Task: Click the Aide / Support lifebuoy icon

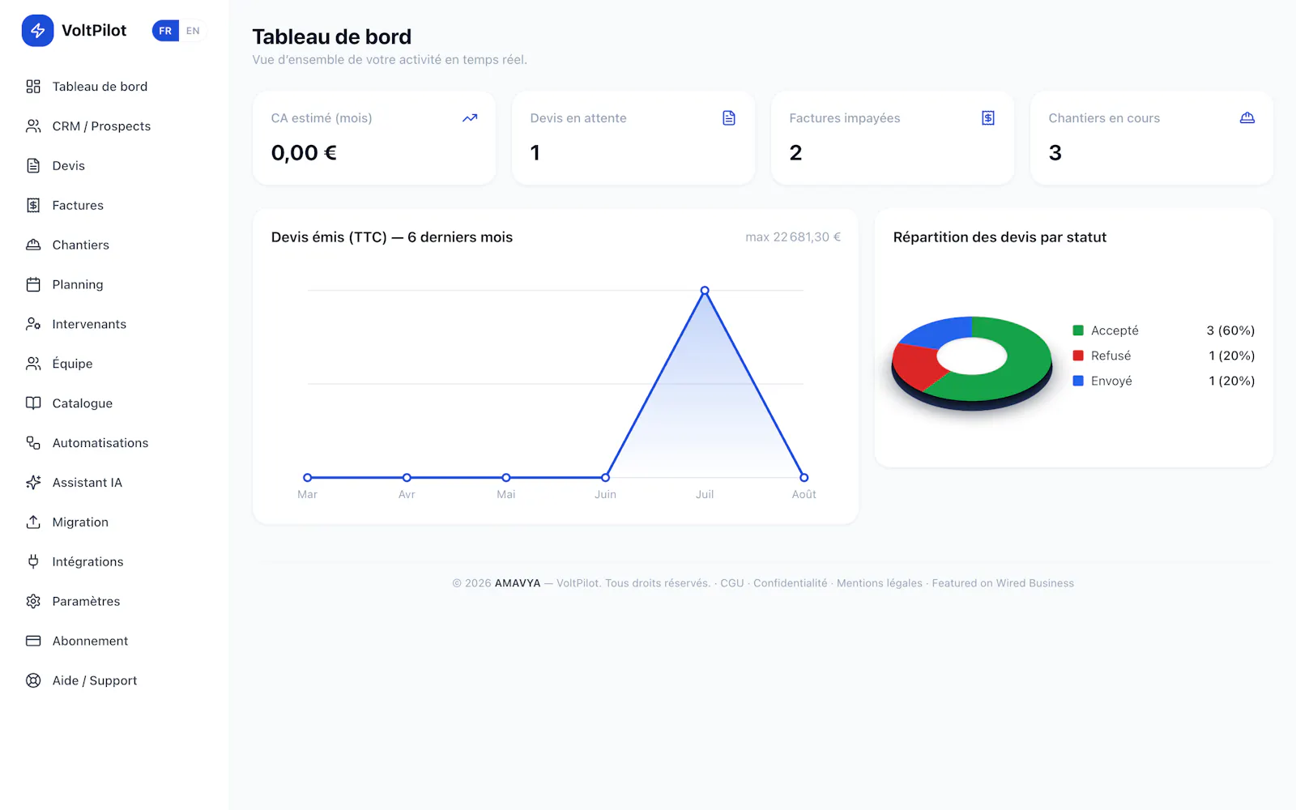Action: pos(33,680)
